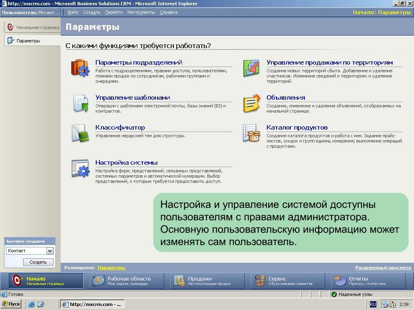Click the Начальная страница target icon in sidebar
Viewport: 414px width, 310px height.
[10, 27]
